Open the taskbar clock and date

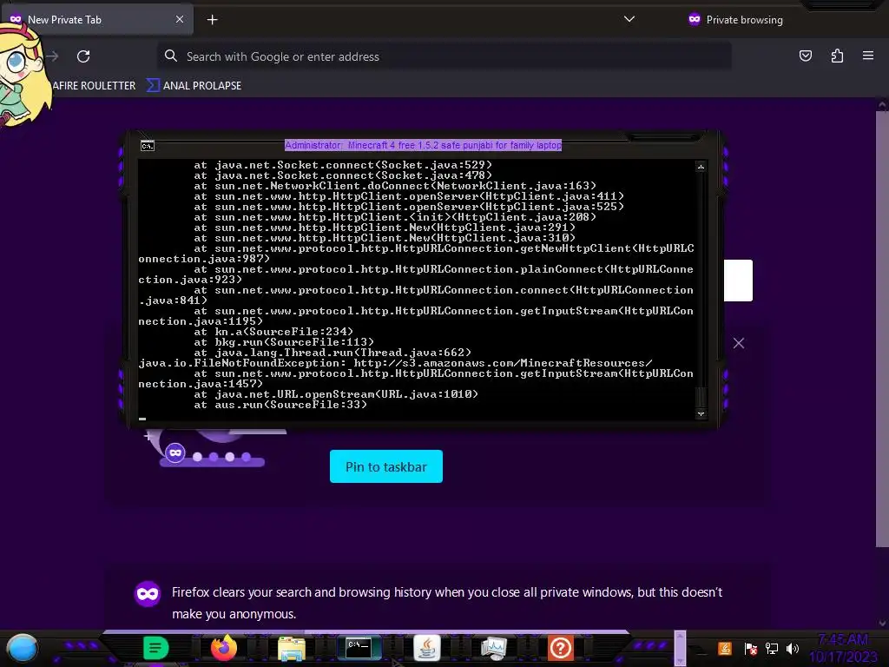click(843, 648)
